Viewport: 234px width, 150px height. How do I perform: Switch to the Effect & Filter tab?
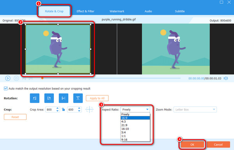point(85,11)
